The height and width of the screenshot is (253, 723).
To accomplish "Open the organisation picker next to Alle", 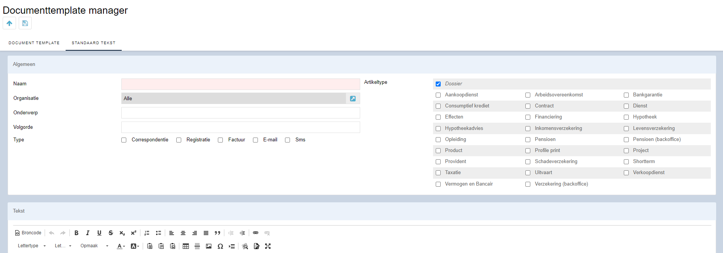I will coord(353,99).
